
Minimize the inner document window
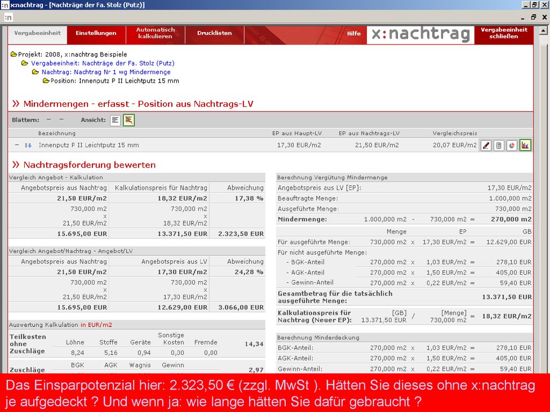click(x=523, y=17)
